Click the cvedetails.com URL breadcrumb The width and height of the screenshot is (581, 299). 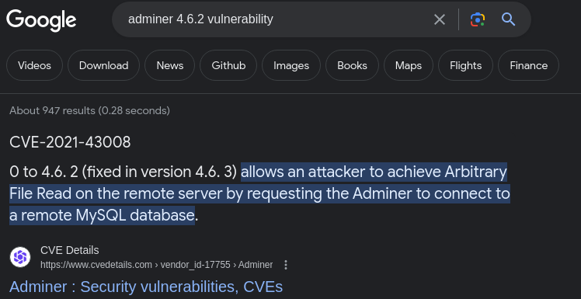[156, 265]
